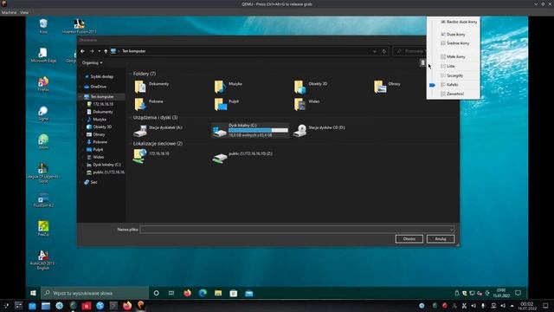Image resolution: width=554 pixels, height=312 pixels.
Task: Select FluidSim 4.2 desktop shortcut
Action: pyautogui.click(x=43, y=200)
